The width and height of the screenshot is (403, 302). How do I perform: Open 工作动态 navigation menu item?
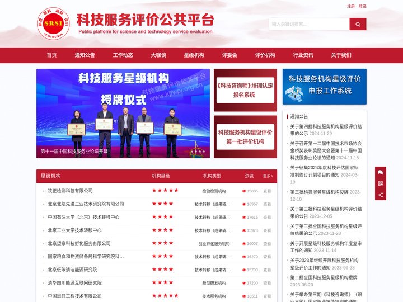tap(123, 55)
